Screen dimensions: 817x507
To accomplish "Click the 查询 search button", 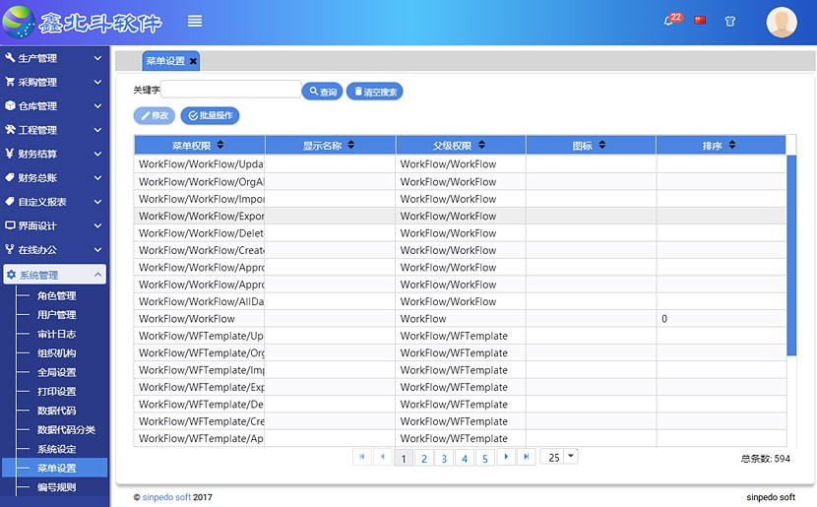I will pos(321,92).
